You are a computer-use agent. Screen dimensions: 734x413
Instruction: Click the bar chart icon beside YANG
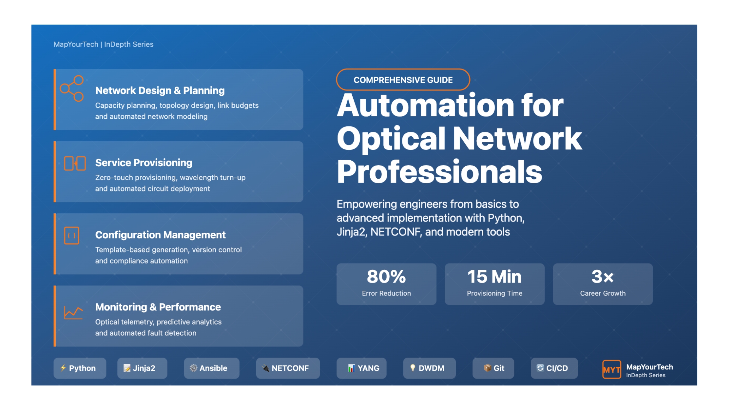351,368
